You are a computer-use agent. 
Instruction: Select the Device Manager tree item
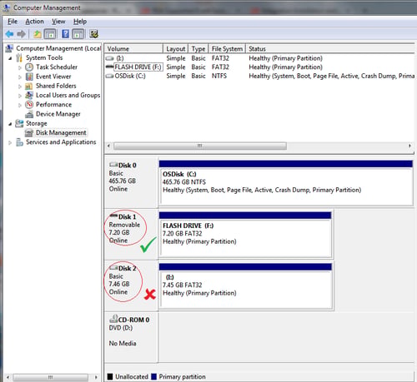pos(58,114)
